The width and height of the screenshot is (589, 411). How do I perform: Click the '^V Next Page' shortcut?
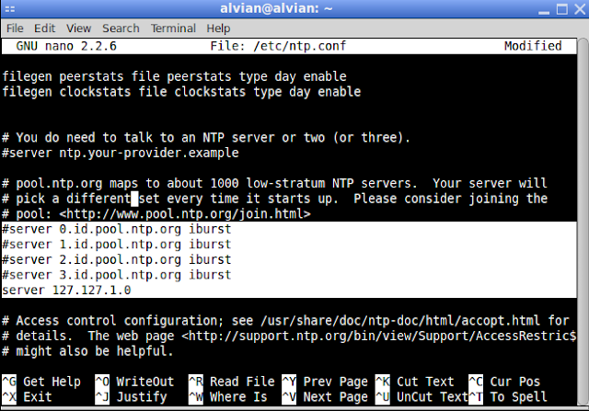[x=325, y=396]
